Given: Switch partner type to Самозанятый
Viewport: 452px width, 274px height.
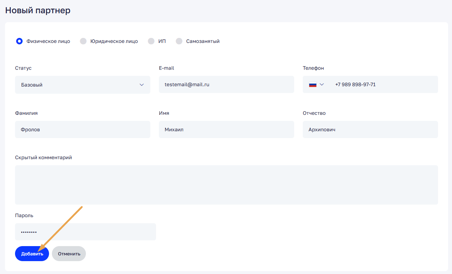Looking at the screenshot, I should pyautogui.click(x=179, y=41).
